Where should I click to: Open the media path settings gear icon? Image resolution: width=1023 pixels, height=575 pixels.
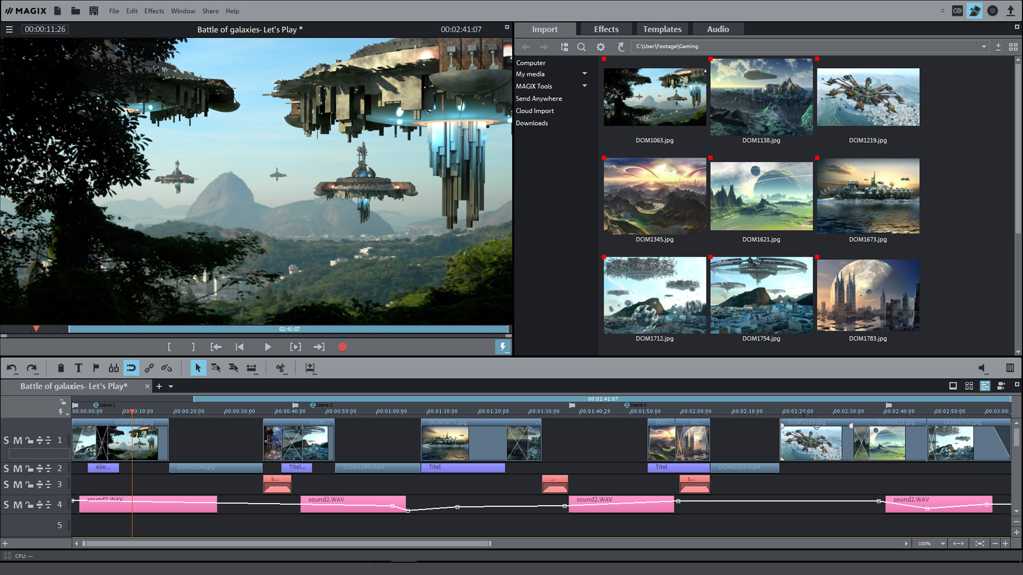coord(600,47)
